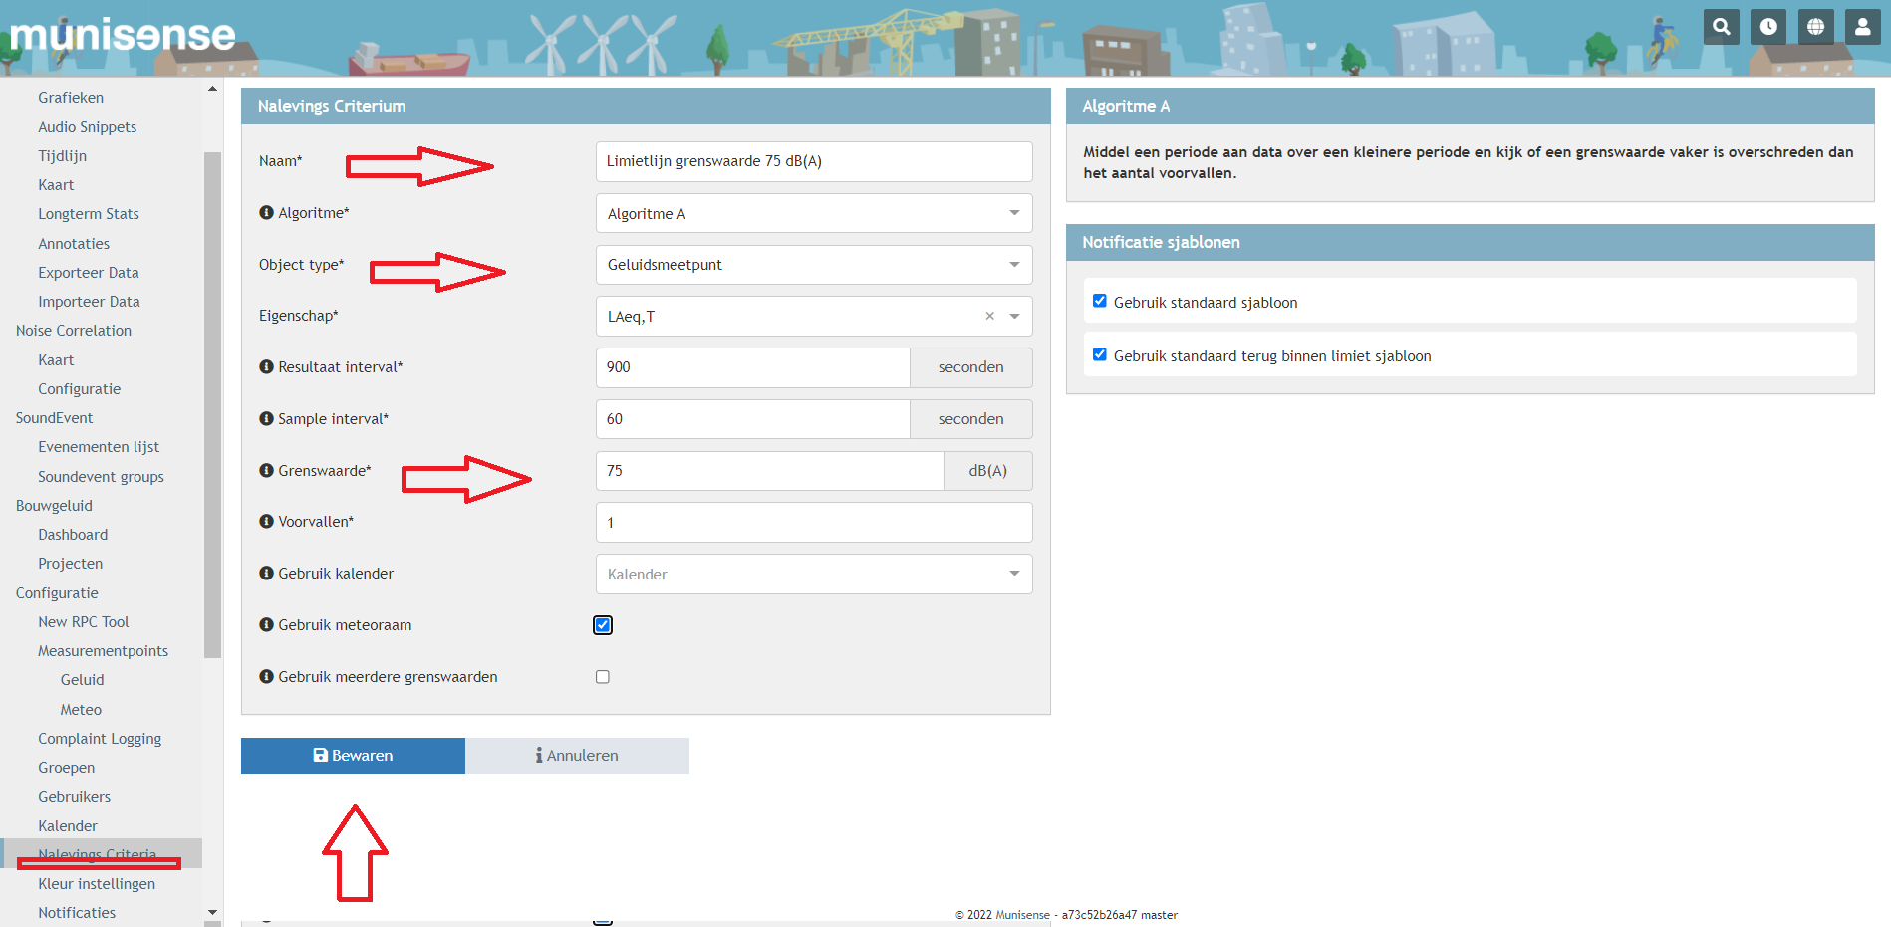The width and height of the screenshot is (1891, 927).
Task: Open the search magnifier icon
Action: point(1721,27)
